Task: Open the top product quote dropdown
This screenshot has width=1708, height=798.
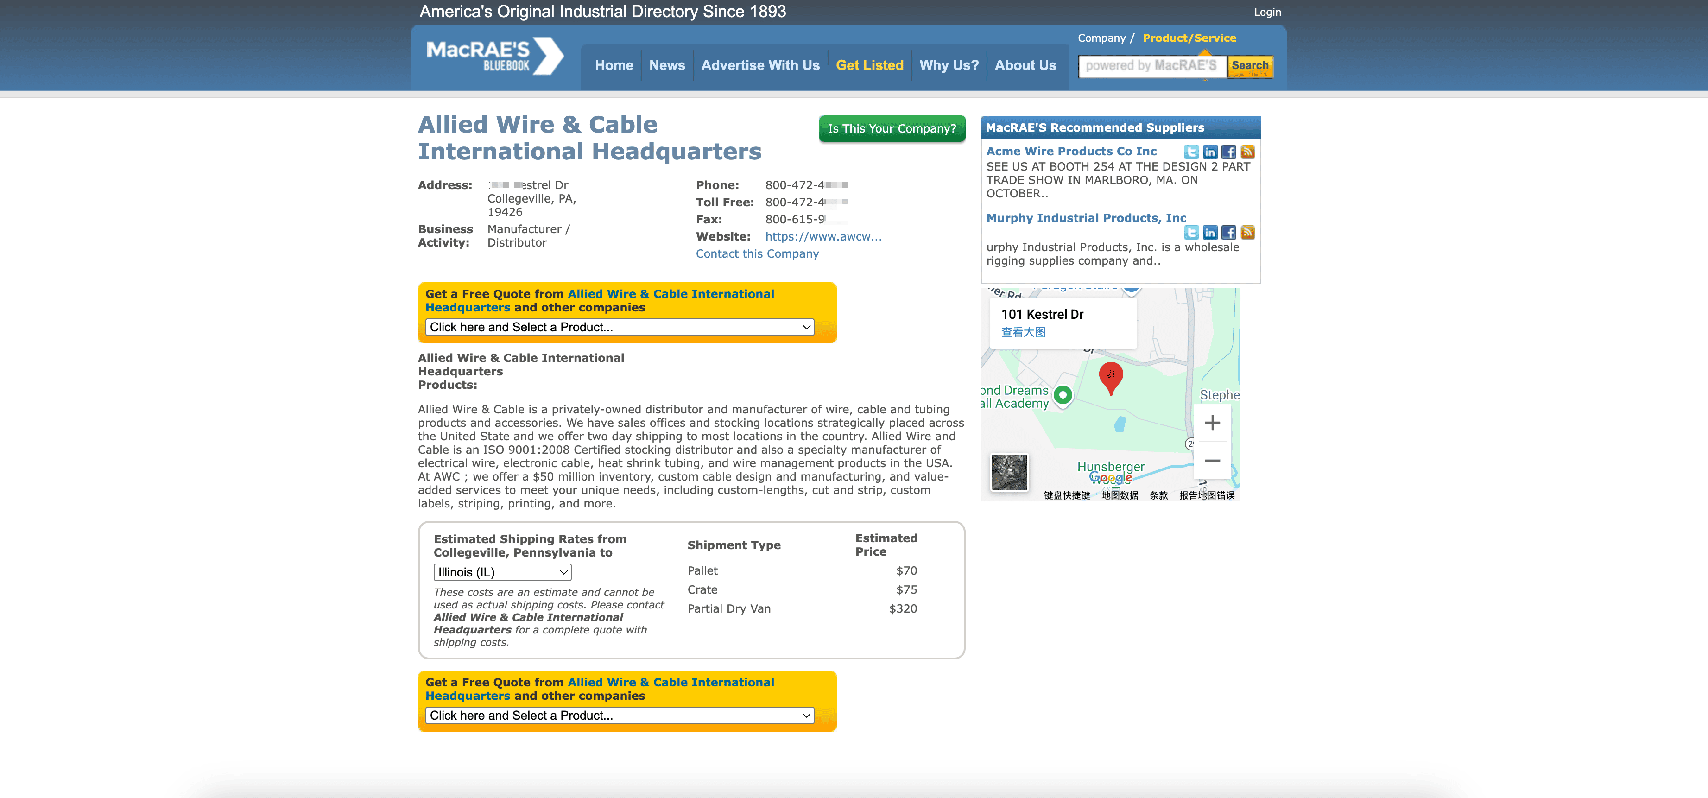Action: [x=619, y=327]
